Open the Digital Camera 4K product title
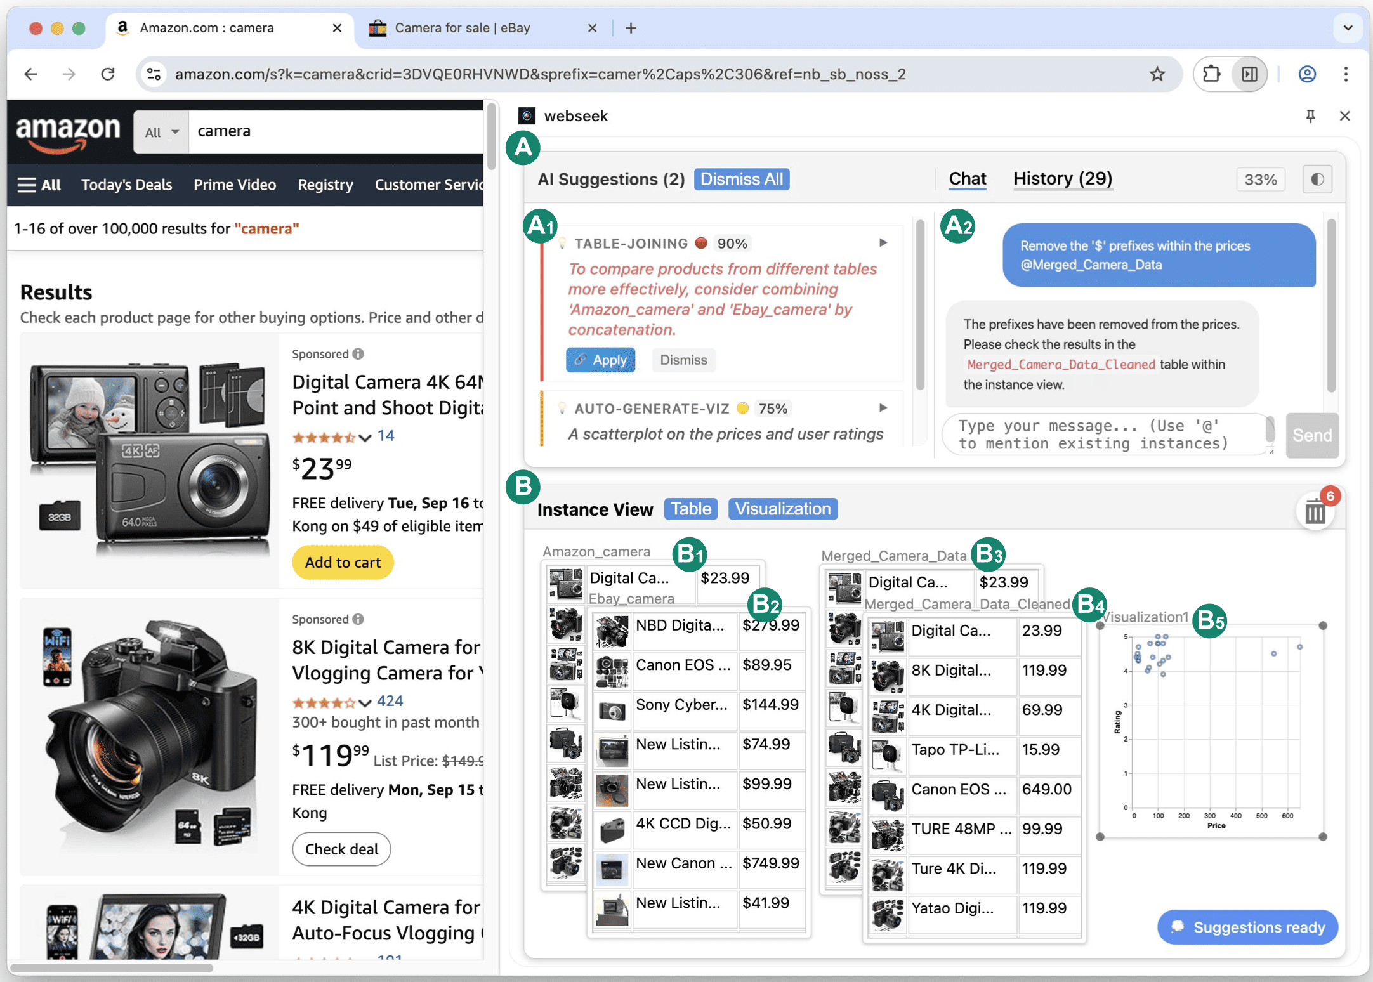 pyautogui.click(x=388, y=395)
